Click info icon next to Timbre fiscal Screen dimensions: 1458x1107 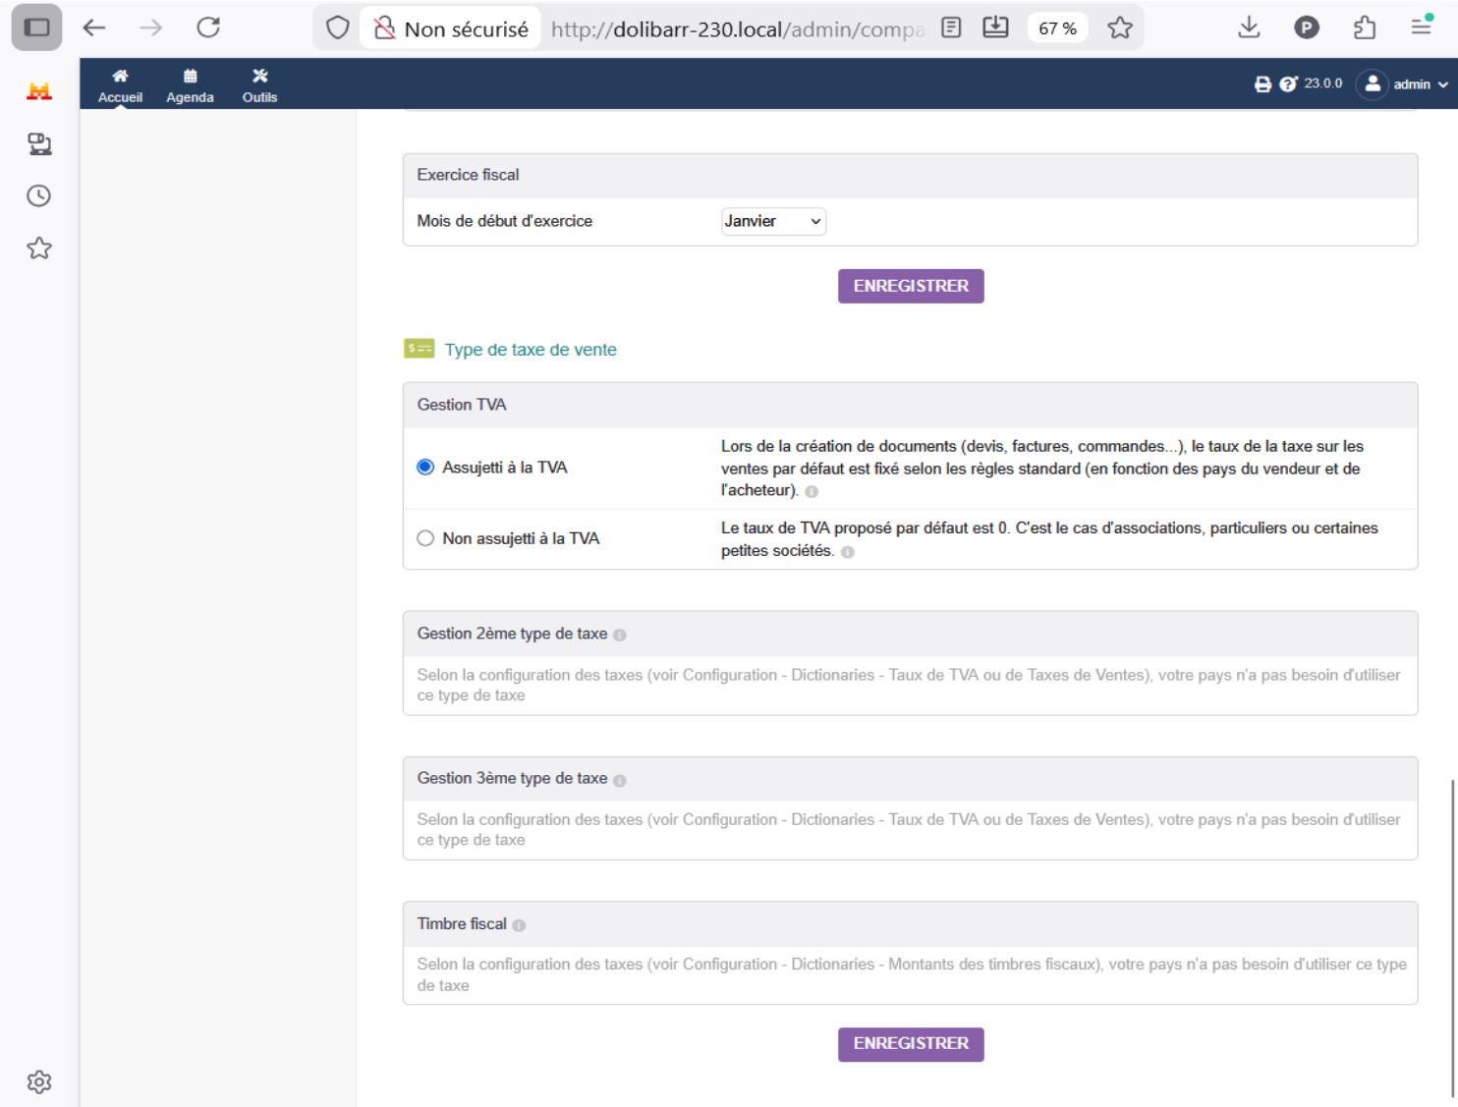519,925
